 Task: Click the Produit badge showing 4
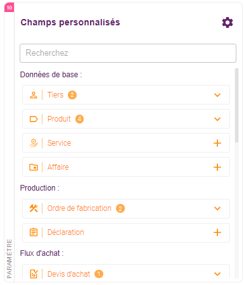pos(79,119)
